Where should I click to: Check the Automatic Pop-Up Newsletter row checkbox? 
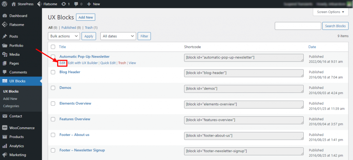[x=53, y=56]
